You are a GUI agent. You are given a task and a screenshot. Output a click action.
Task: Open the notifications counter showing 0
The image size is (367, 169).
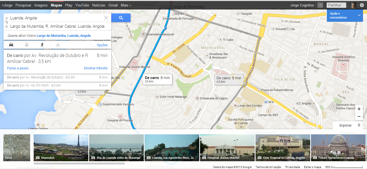[320, 5]
